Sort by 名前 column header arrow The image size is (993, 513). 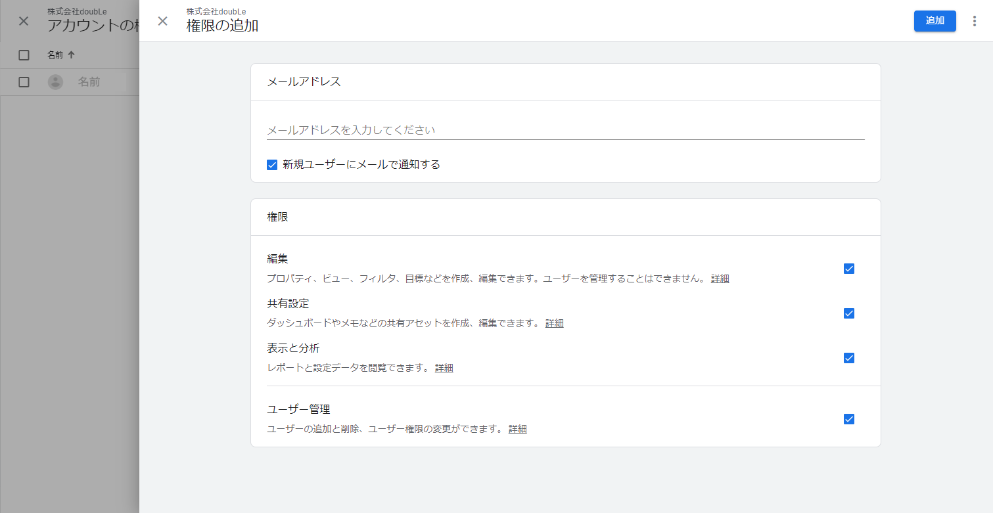pos(71,55)
